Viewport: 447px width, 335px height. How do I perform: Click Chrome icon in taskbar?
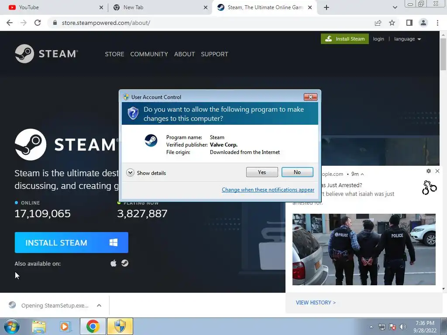tap(93, 326)
